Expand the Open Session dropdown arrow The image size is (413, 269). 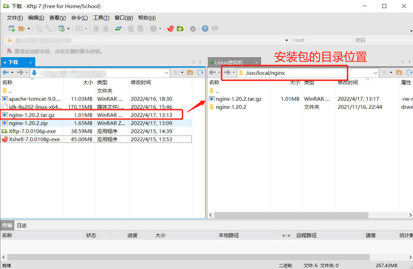[x=28, y=29]
